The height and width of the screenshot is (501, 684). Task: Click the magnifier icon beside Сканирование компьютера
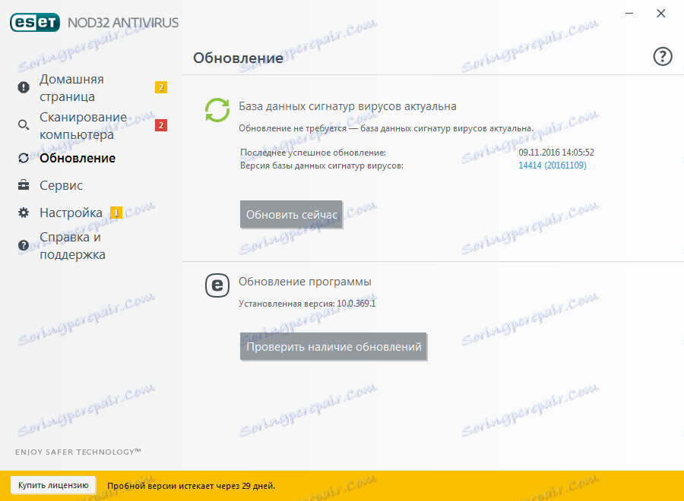pos(24,125)
